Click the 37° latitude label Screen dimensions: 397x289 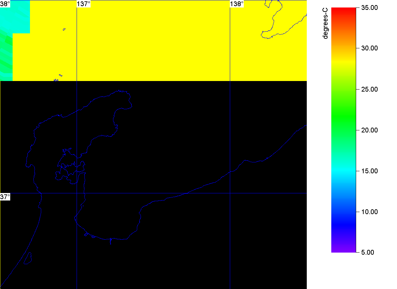tap(5, 197)
